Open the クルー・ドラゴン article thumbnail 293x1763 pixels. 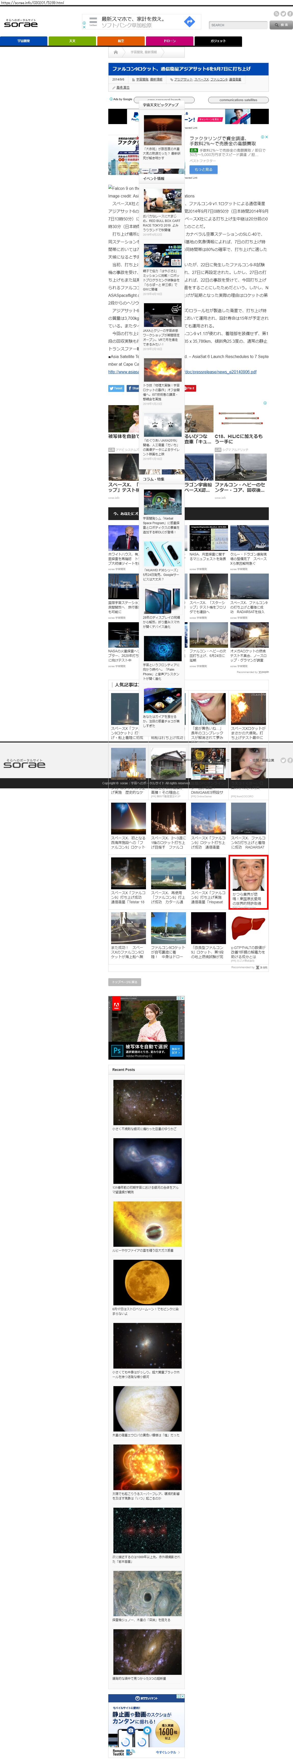(x=249, y=538)
